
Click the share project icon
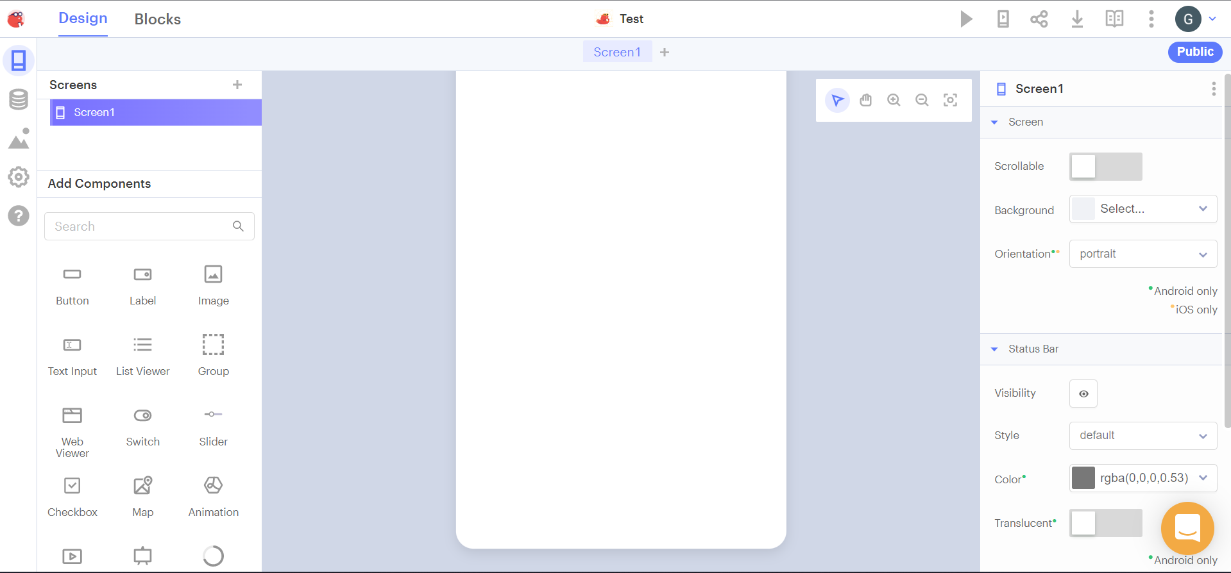point(1039,19)
